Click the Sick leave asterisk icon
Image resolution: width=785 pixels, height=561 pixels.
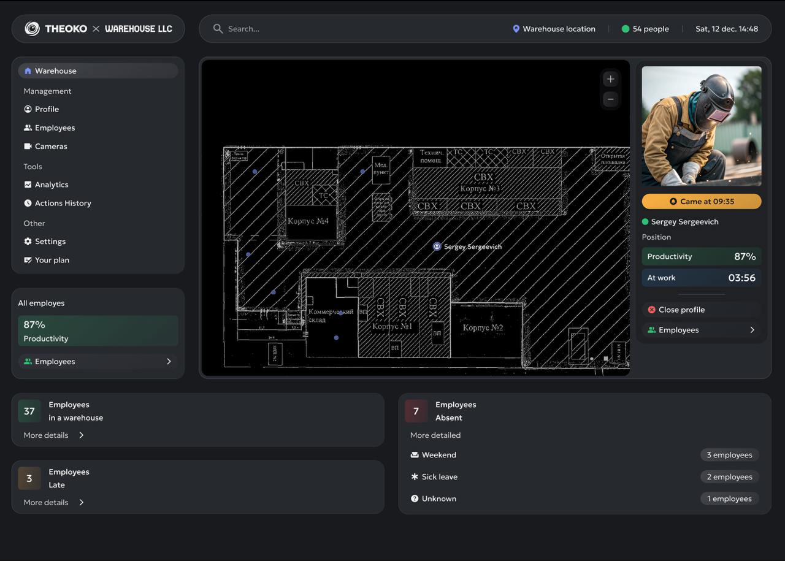(x=415, y=476)
